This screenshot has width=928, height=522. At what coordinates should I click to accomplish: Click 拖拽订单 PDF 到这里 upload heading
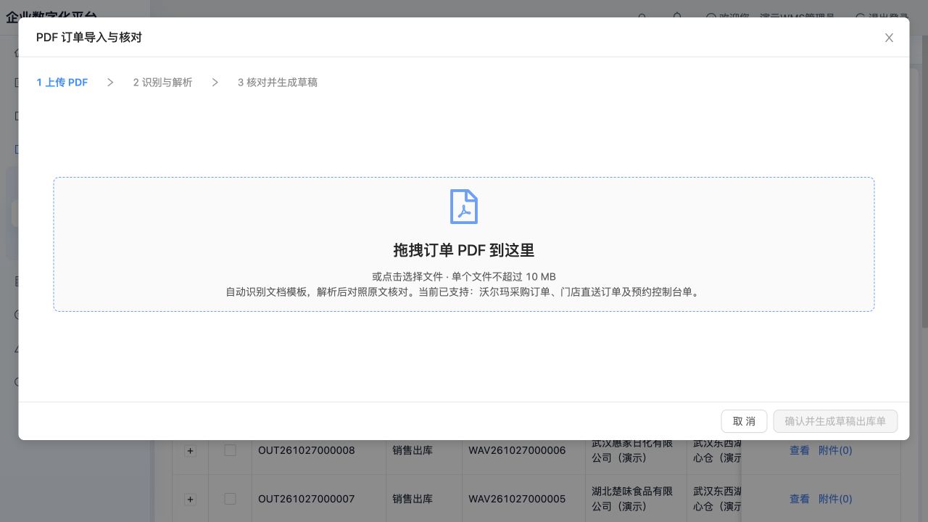(464, 250)
